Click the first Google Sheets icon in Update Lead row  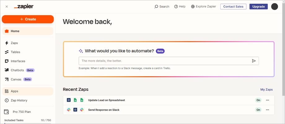(75, 100)
